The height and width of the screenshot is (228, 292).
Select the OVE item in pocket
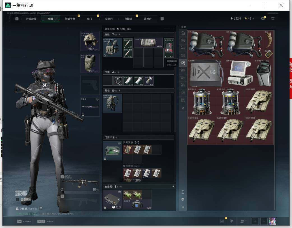[149, 81]
